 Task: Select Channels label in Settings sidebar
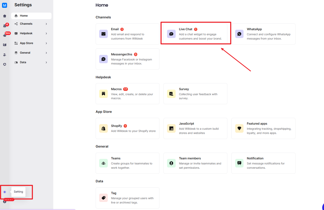(26, 24)
